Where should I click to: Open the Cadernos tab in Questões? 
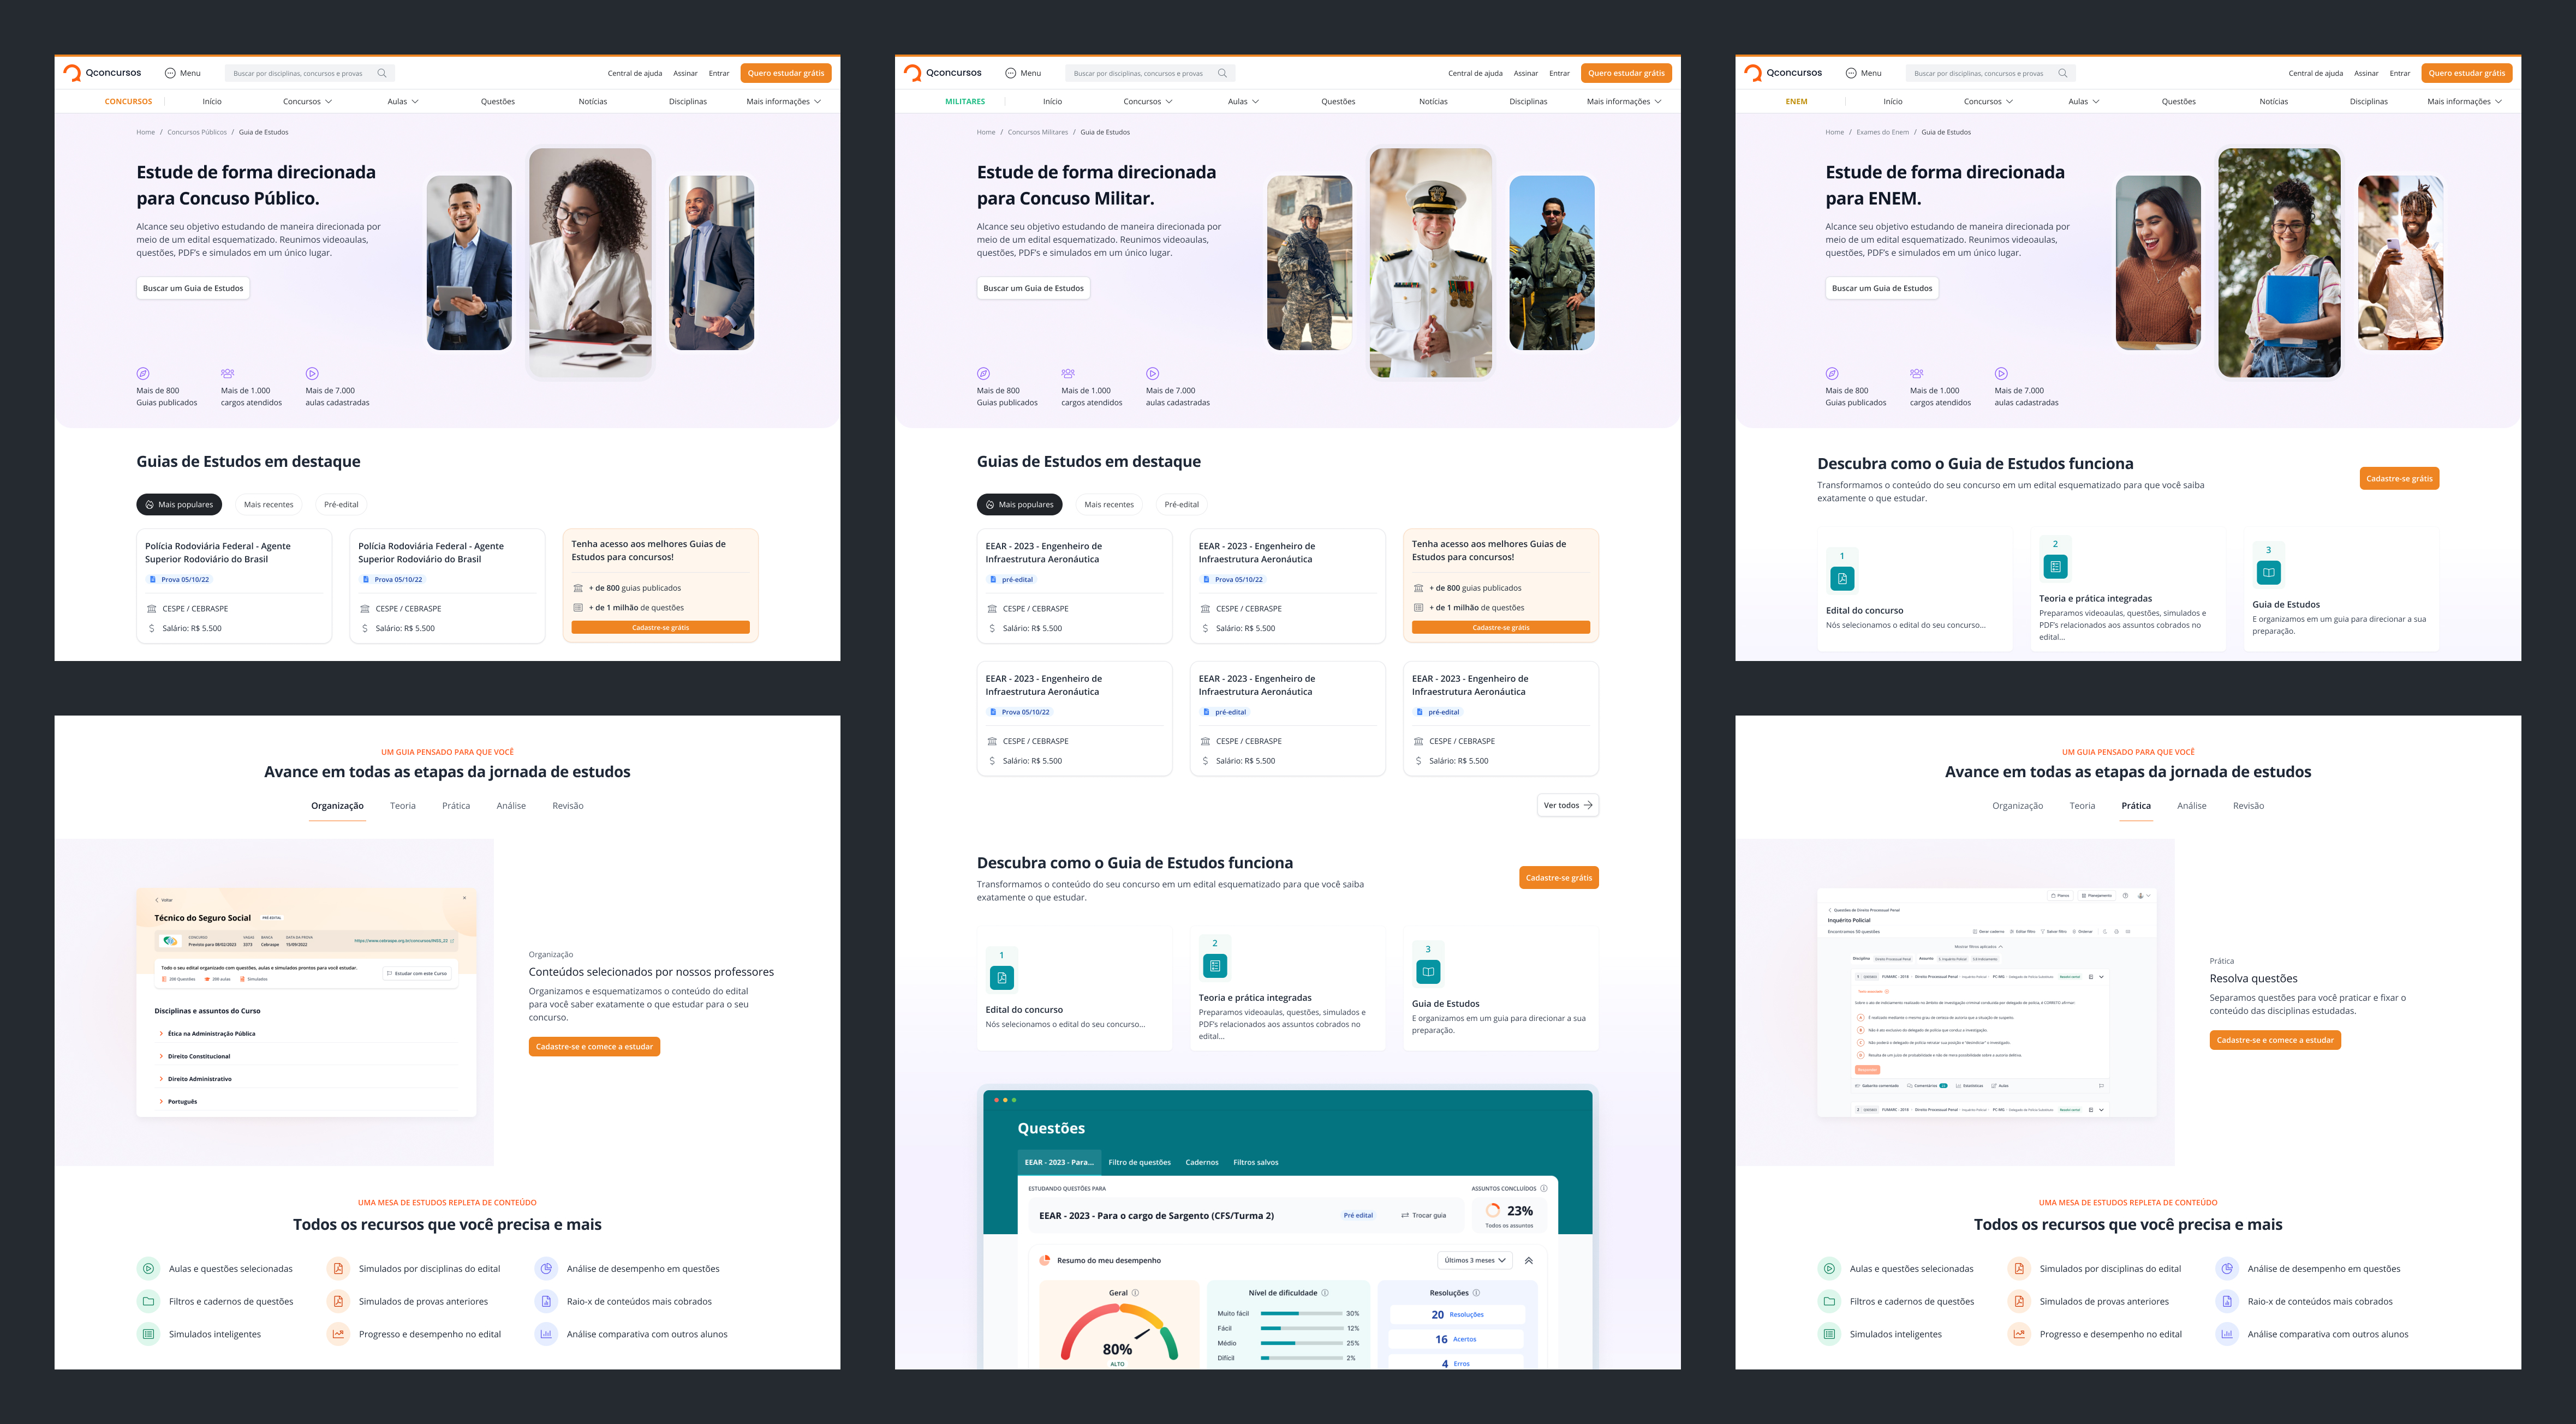point(1201,1162)
